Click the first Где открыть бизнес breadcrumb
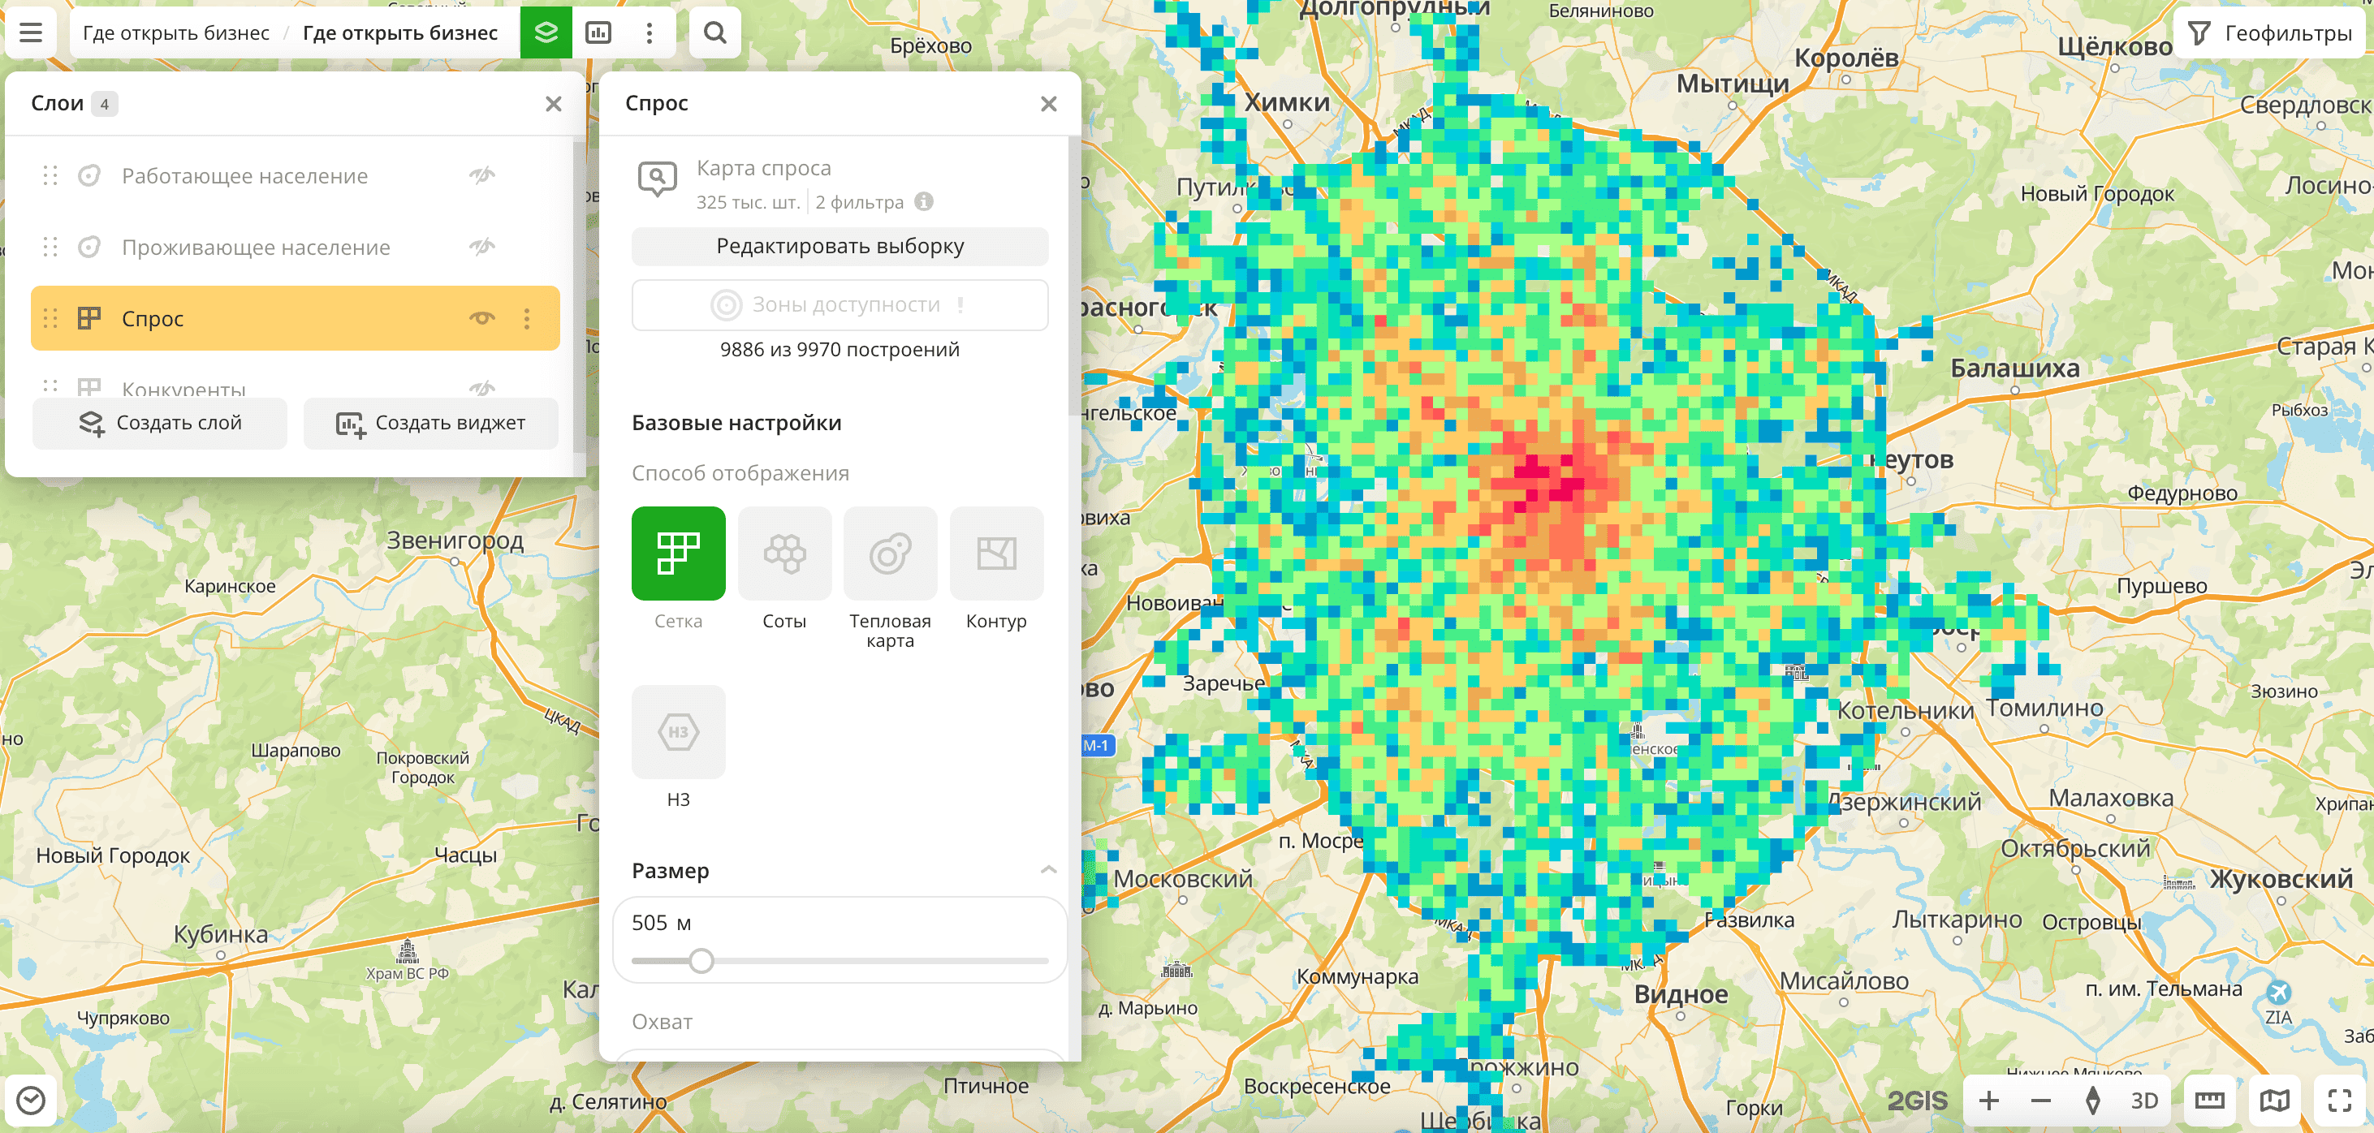 [x=176, y=33]
